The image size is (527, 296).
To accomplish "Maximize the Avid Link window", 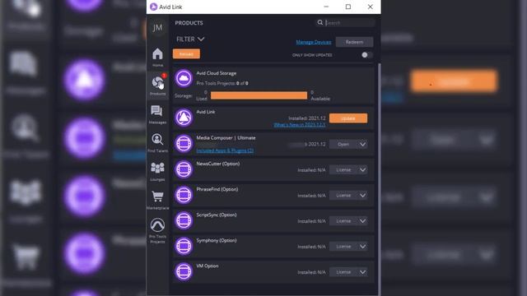I will pos(348,7).
